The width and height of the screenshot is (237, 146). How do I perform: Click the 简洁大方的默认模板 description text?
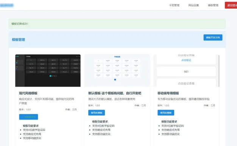tap(112, 99)
